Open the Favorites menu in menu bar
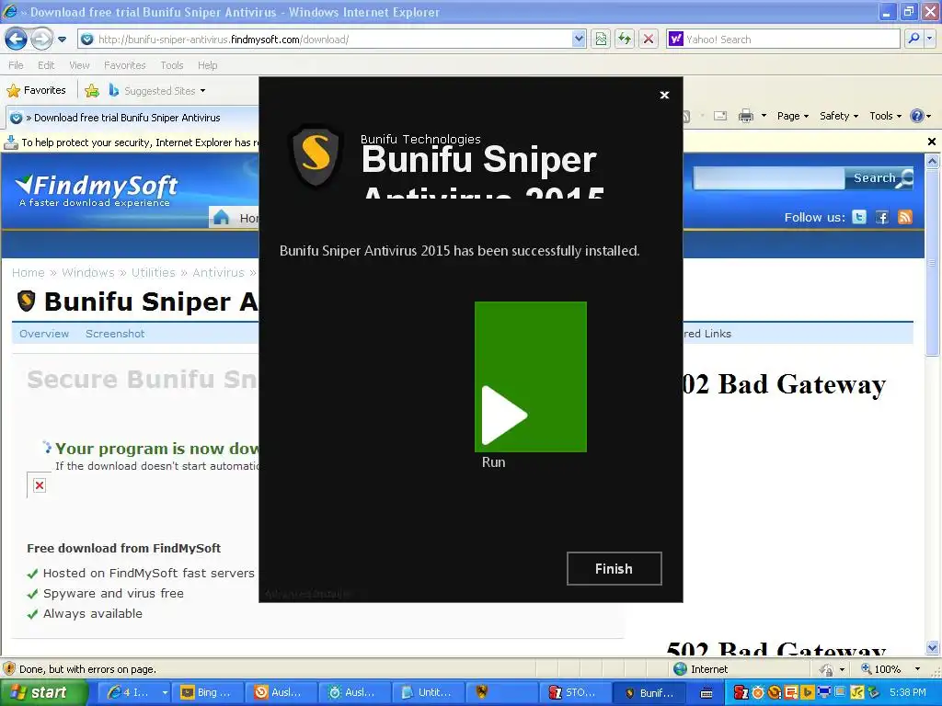The image size is (942, 706). coord(124,65)
